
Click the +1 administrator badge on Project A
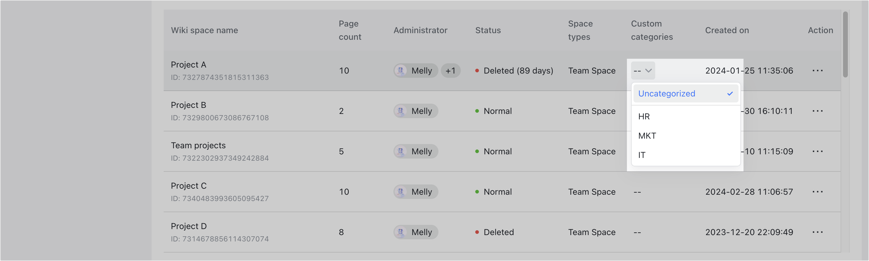tap(451, 71)
